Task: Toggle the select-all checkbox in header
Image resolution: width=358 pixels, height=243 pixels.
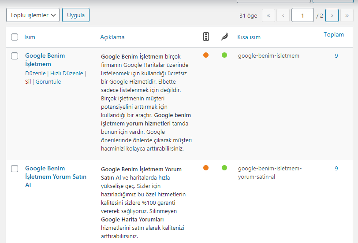Action: coord(15,37)
